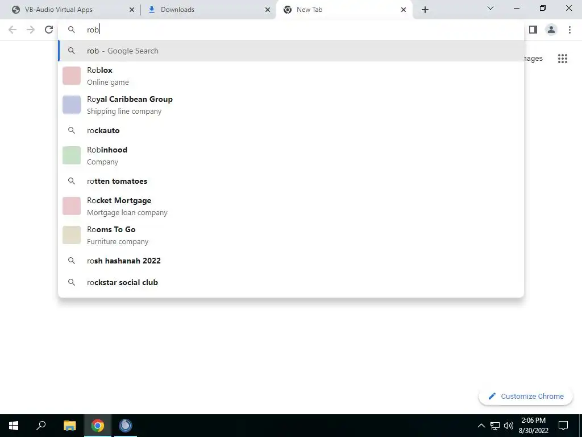Close the VB-Audio Virtual Apps tab
This screenshot has width=582, height=437.
tap(132, 10)
